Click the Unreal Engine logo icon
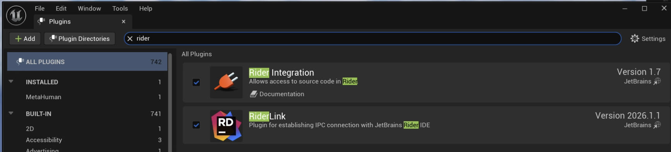Screen dimensions: 671x152 16,15
